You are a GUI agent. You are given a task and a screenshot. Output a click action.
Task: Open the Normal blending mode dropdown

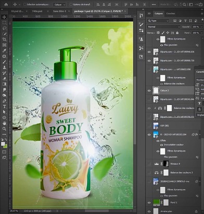[163, 27]
